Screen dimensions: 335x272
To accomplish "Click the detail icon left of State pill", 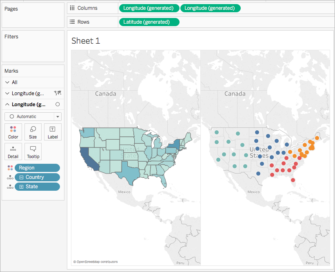I will point(10,187).
